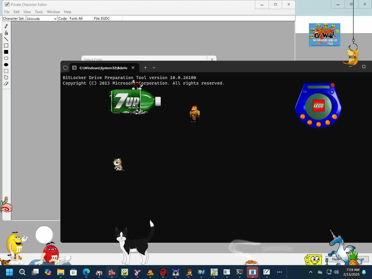Open Microsoft Store from the taskbar
The height and width of the screenshot is (279, 372).
(74, 272)
